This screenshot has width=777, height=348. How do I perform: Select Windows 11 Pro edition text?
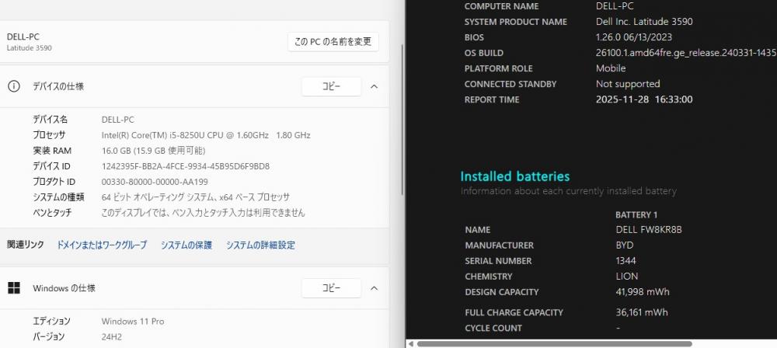pyautogui.click(x=133, y=322)
